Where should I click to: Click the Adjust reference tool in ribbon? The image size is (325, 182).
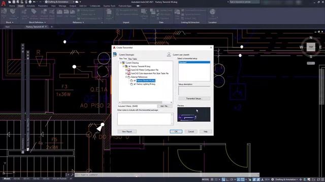73,13
